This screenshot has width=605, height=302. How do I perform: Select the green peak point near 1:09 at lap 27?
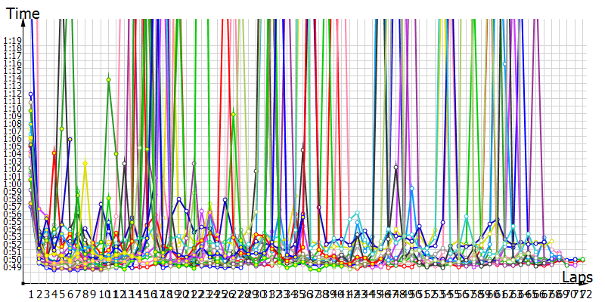(233, 114)
